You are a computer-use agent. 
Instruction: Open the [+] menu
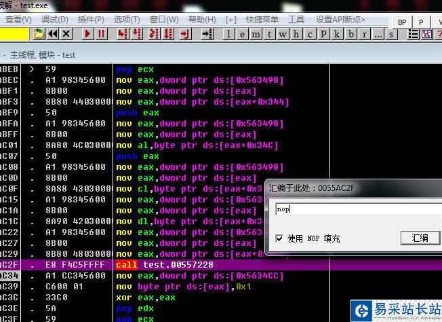pos(231,20)
